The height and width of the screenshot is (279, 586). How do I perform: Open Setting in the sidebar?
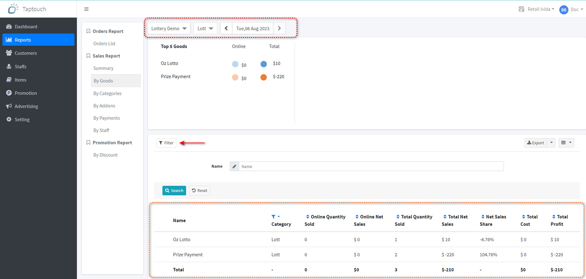tap(38, 119)
